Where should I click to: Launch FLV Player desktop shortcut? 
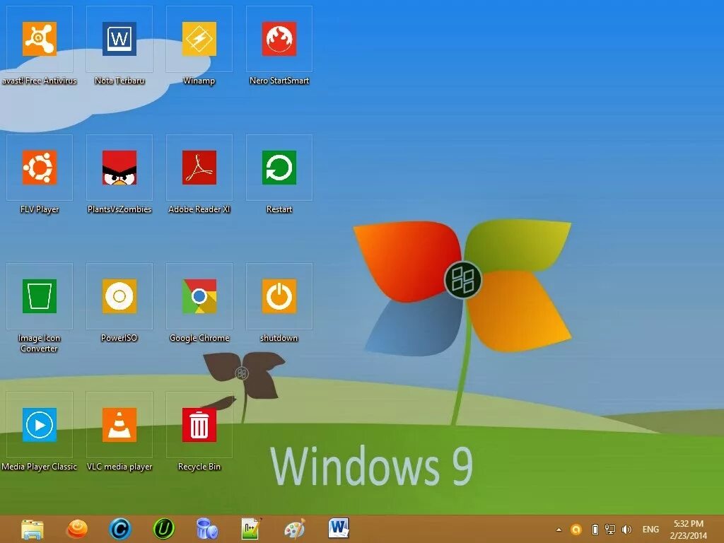(x=40, y=168)
